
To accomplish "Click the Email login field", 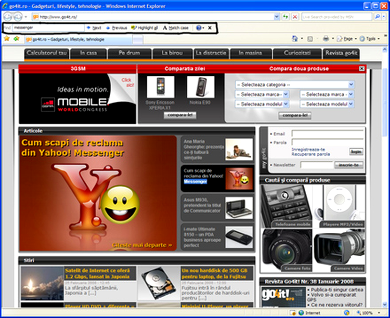I will click(x=327, y=134).
